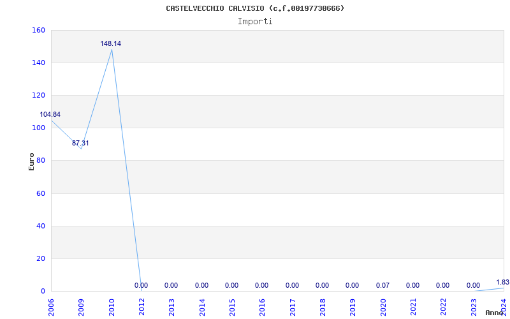Click the 20 y-axis tick

(40, 258)
